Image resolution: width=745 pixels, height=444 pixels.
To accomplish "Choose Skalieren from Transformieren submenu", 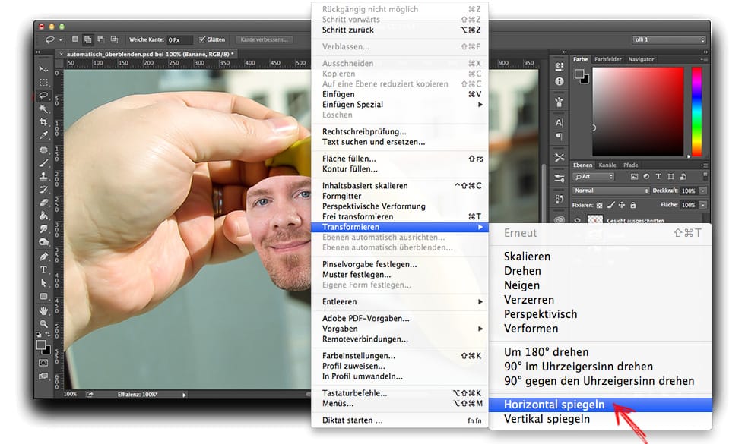I will (601, 257).
